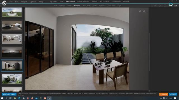Select the image hotspot icon
The width and height of the screenshot is (179, 100).
pos(171,6)
